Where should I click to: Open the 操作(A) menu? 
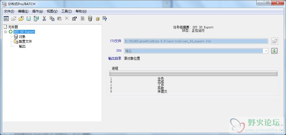pos(38,11)
